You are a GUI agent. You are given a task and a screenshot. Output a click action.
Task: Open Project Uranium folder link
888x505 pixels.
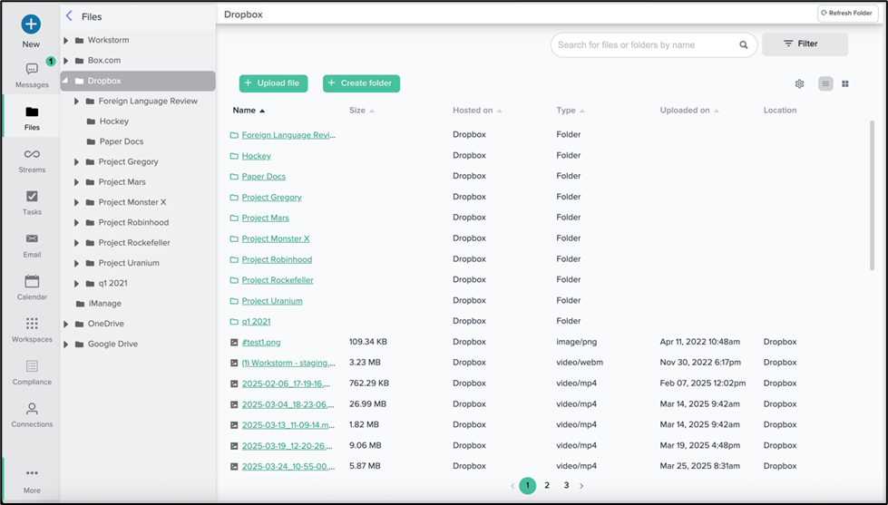[272, 301]
